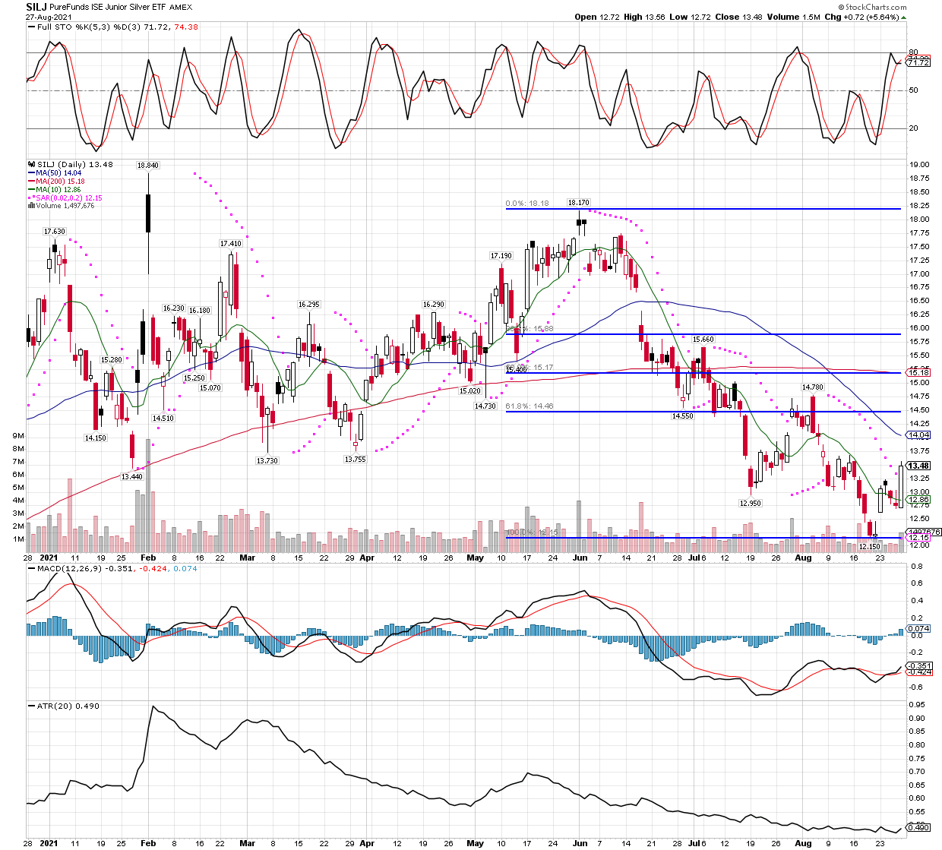Click the 14.550 price label
The width and height of the screenshot is (942, 850).
(x=683, y=416)
